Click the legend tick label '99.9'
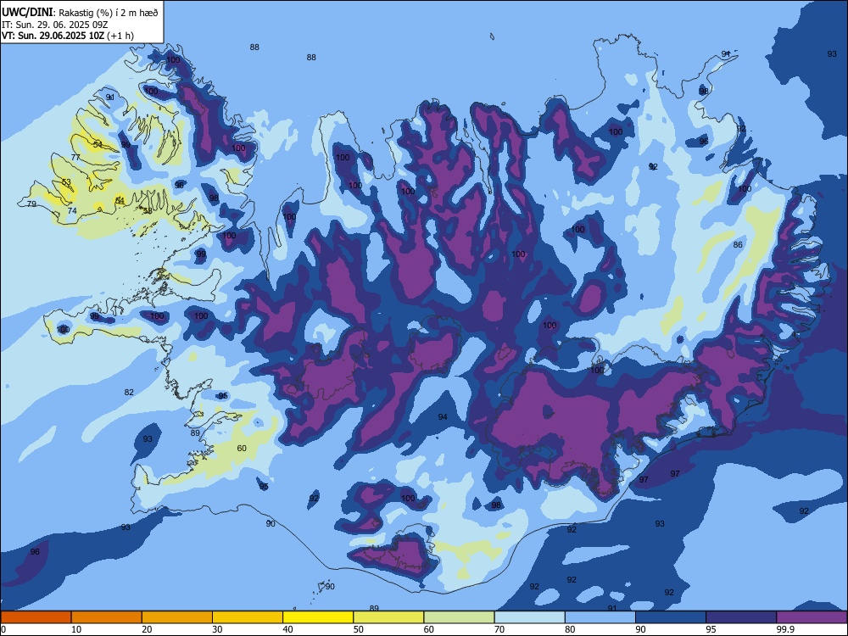 (785, 629)
